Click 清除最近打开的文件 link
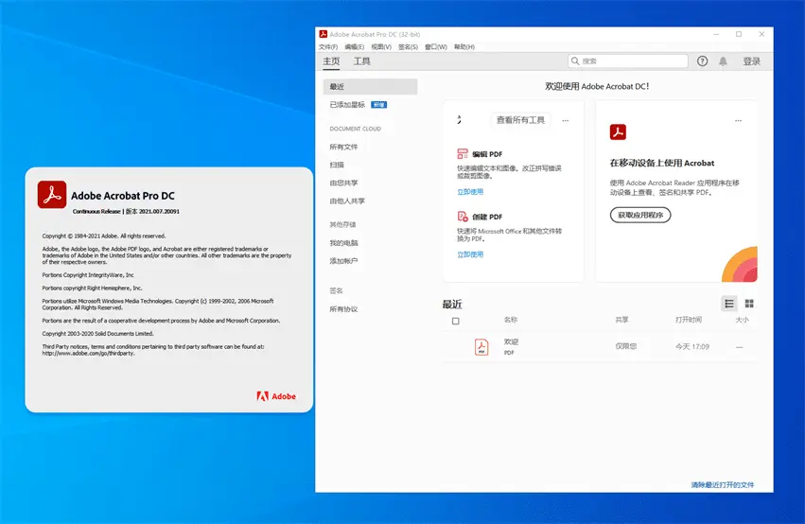 [722, 485]
